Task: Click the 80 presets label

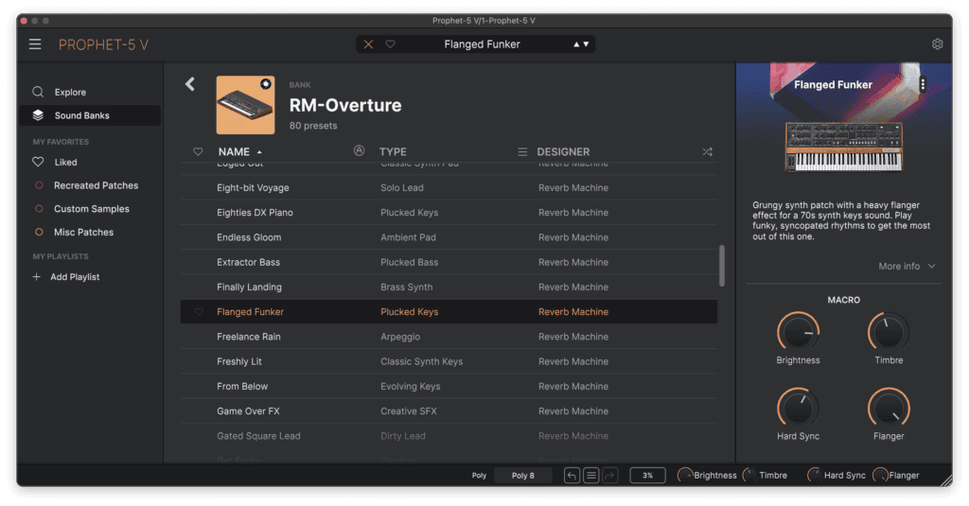Action: pos(313,126)
